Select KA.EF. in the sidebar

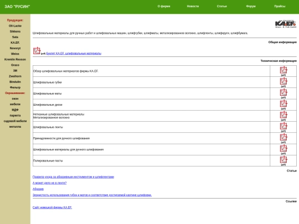coord(15,43)
